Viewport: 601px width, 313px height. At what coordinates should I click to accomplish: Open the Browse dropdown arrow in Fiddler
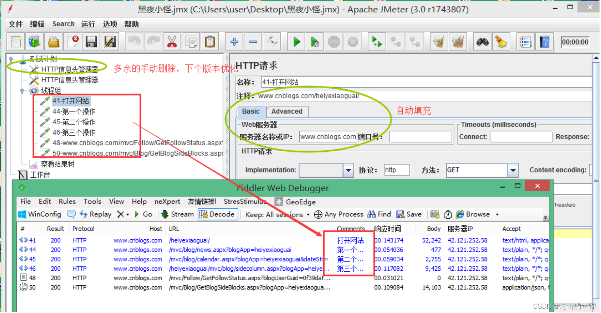pyautogui.click(x=497, y=215)
